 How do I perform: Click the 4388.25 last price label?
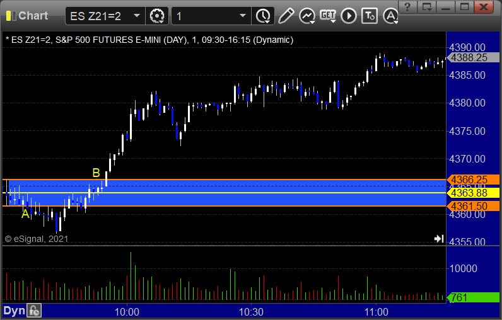tap(472, 57)
